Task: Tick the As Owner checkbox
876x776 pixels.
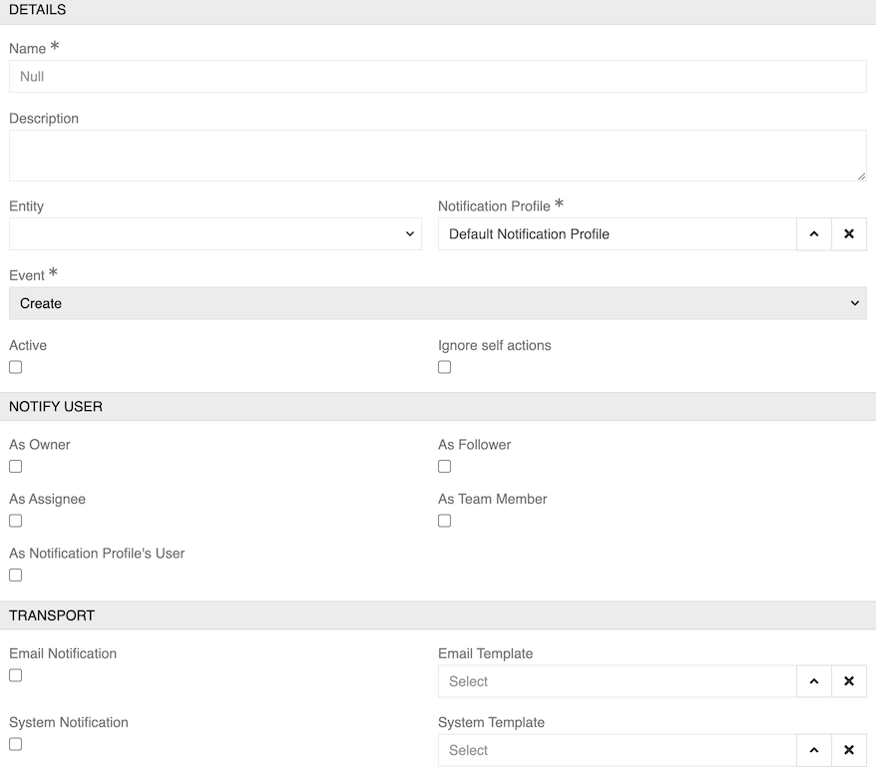Action: point(16,466)
